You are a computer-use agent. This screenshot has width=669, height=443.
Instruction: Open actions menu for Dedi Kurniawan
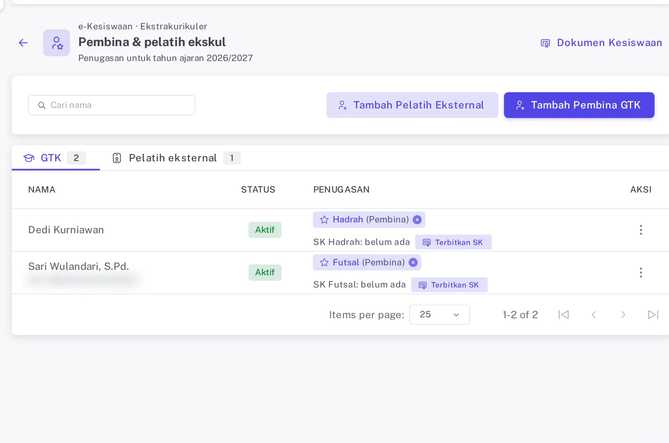(x=641, y=230)
